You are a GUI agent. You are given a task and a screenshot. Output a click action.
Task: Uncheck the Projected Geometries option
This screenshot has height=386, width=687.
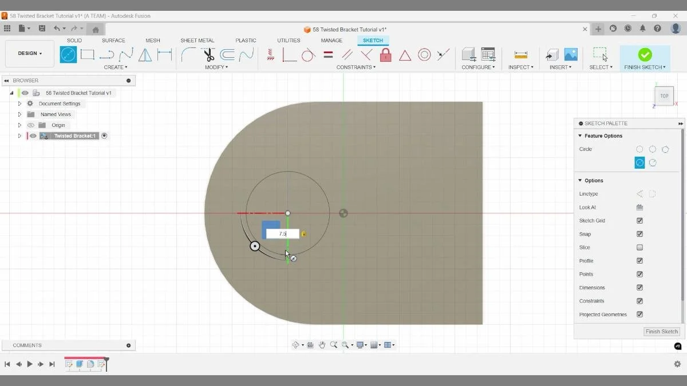[639, 314]
